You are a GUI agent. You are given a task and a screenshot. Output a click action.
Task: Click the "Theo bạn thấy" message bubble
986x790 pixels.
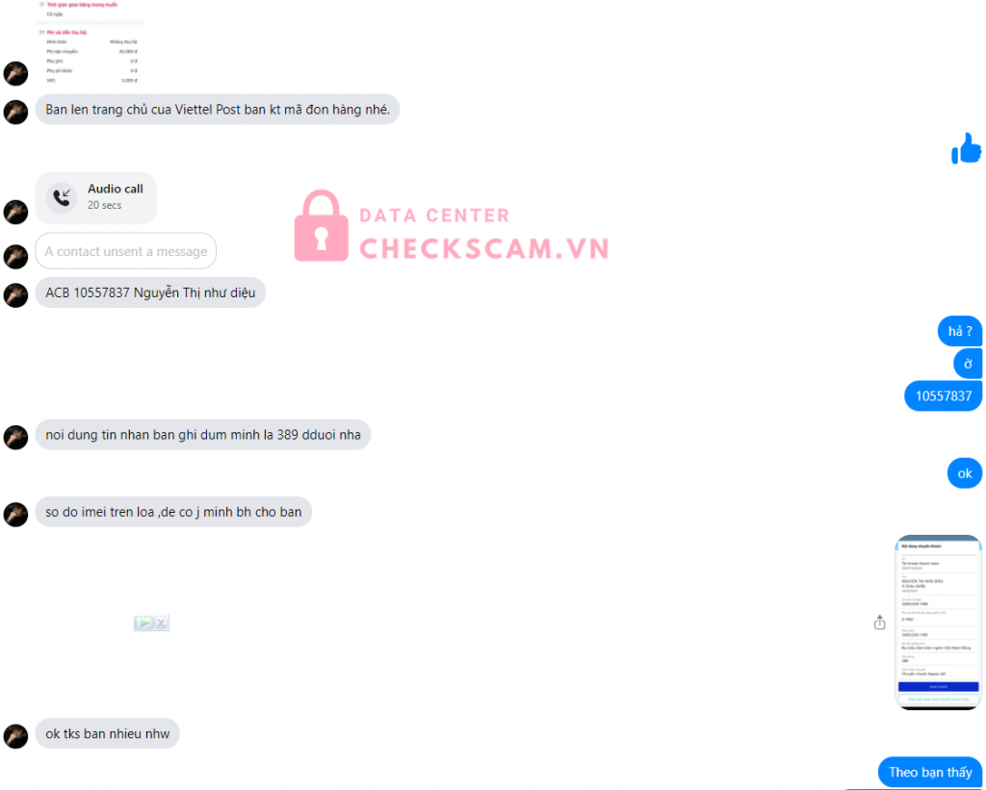[x=930, y=772]
